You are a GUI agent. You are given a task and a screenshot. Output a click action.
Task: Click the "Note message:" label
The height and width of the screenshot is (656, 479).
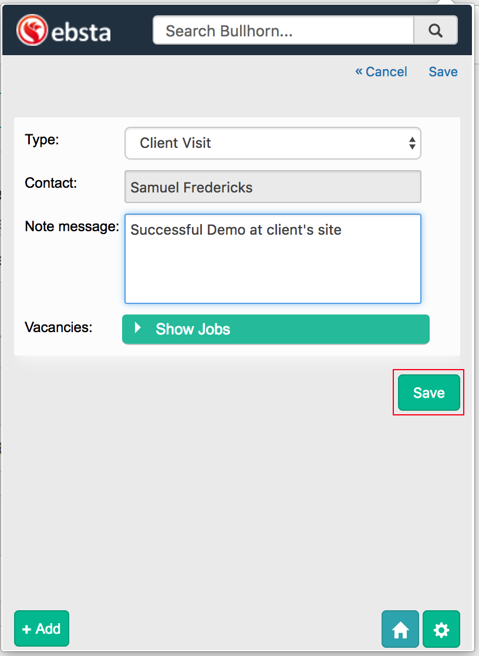[x=72, y=226]
